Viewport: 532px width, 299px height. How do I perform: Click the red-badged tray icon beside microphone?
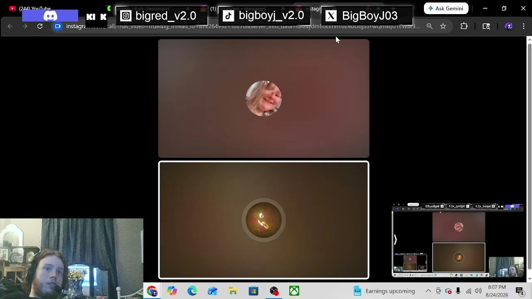click(x=448, y=291)
